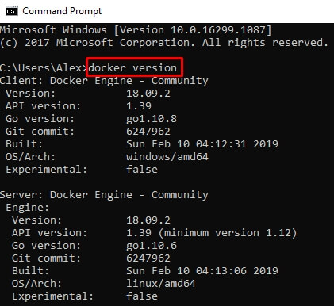
Task: Click the client 'OS/Arch:' label
Action: (x=30, y=157)
